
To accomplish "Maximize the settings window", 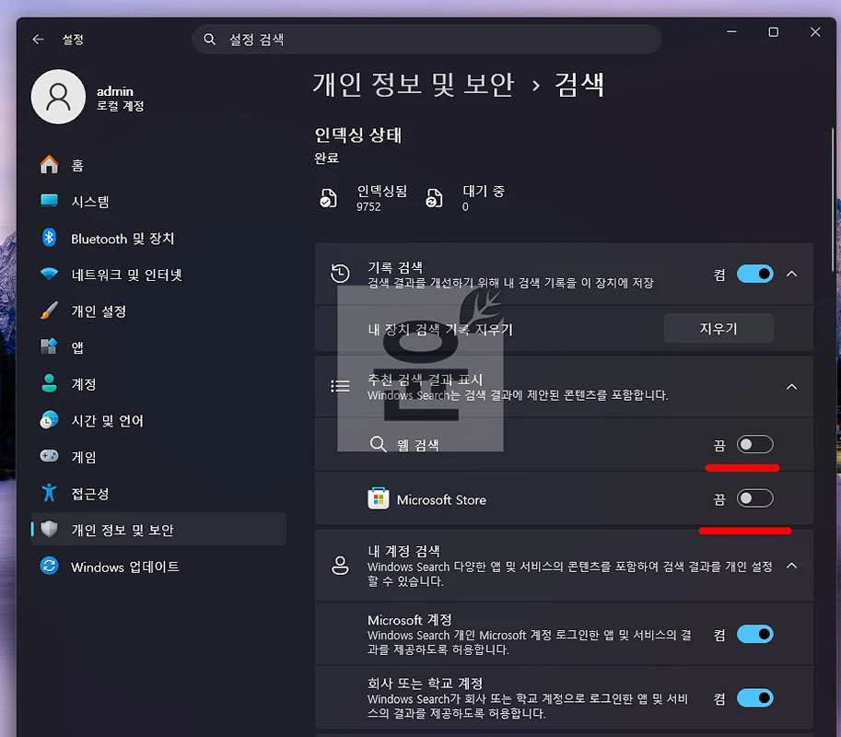I will tap(773, 32).
